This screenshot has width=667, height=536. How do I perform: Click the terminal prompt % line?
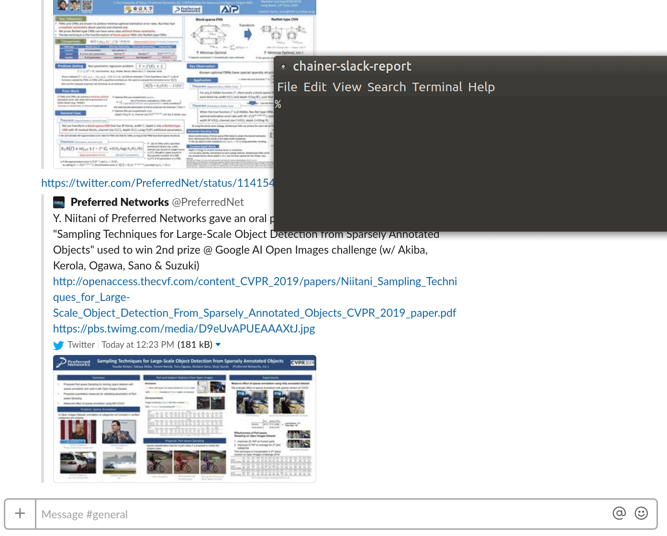[x=278, y=104]
